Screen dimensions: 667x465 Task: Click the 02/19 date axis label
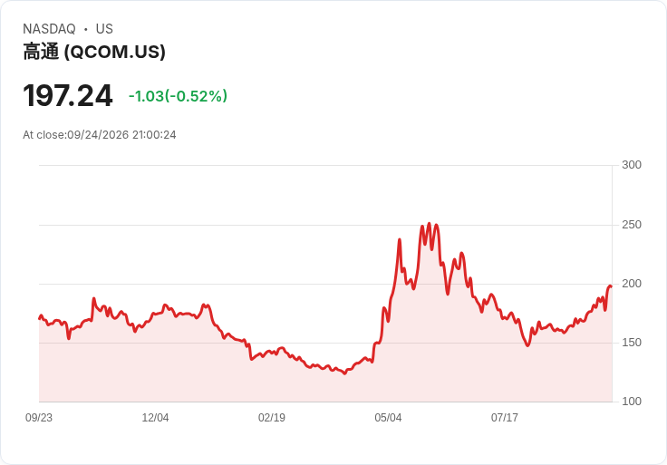click(272, 418)
